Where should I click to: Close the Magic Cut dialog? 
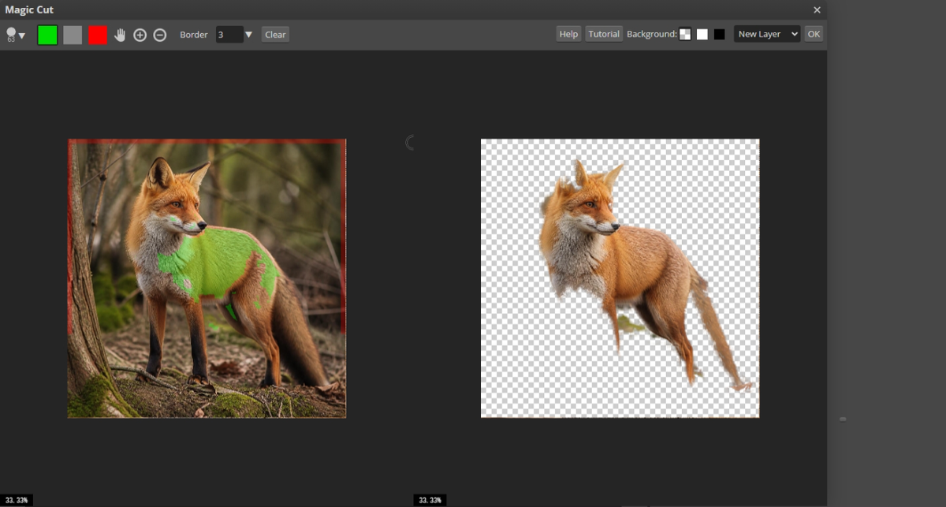coord(817,9)
